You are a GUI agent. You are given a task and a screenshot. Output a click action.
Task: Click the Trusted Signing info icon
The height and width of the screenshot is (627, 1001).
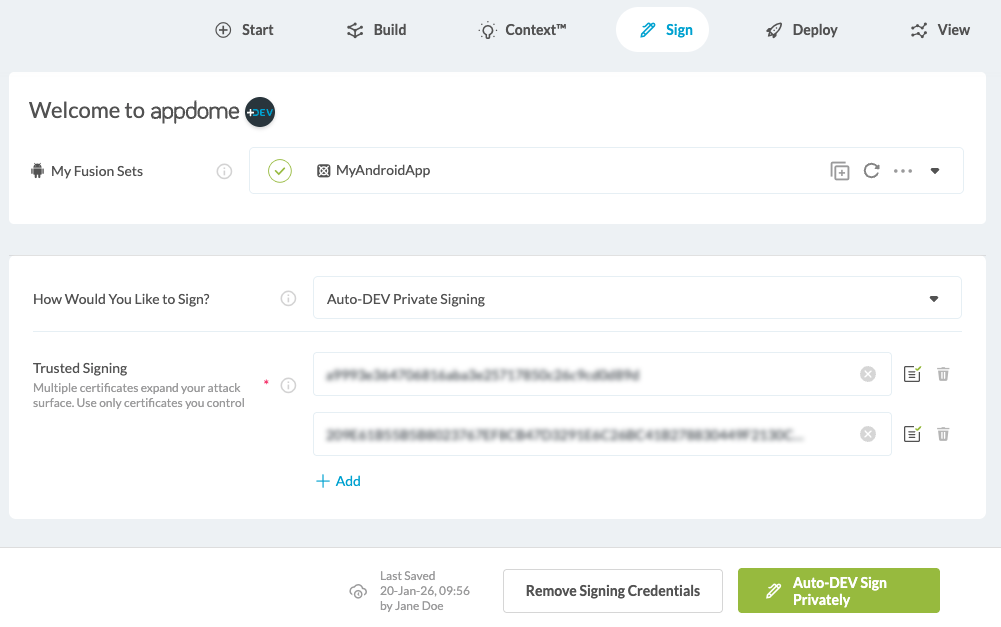pyautogui.click(x=288, y=385)
